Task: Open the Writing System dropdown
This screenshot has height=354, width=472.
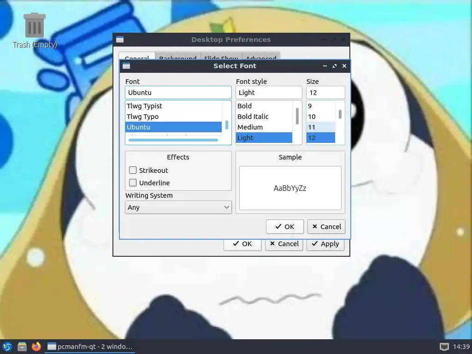Action: tap(178, 207)
